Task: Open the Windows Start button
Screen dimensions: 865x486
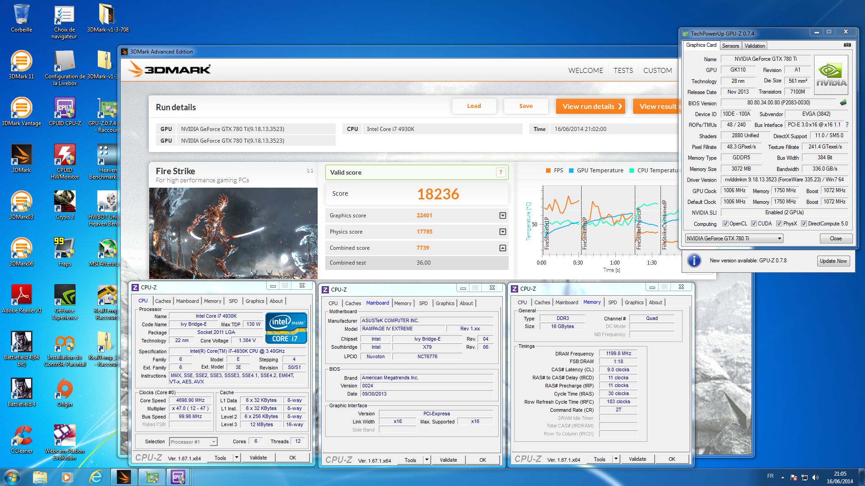Action: pyautogui.click(x=12, y=477)
